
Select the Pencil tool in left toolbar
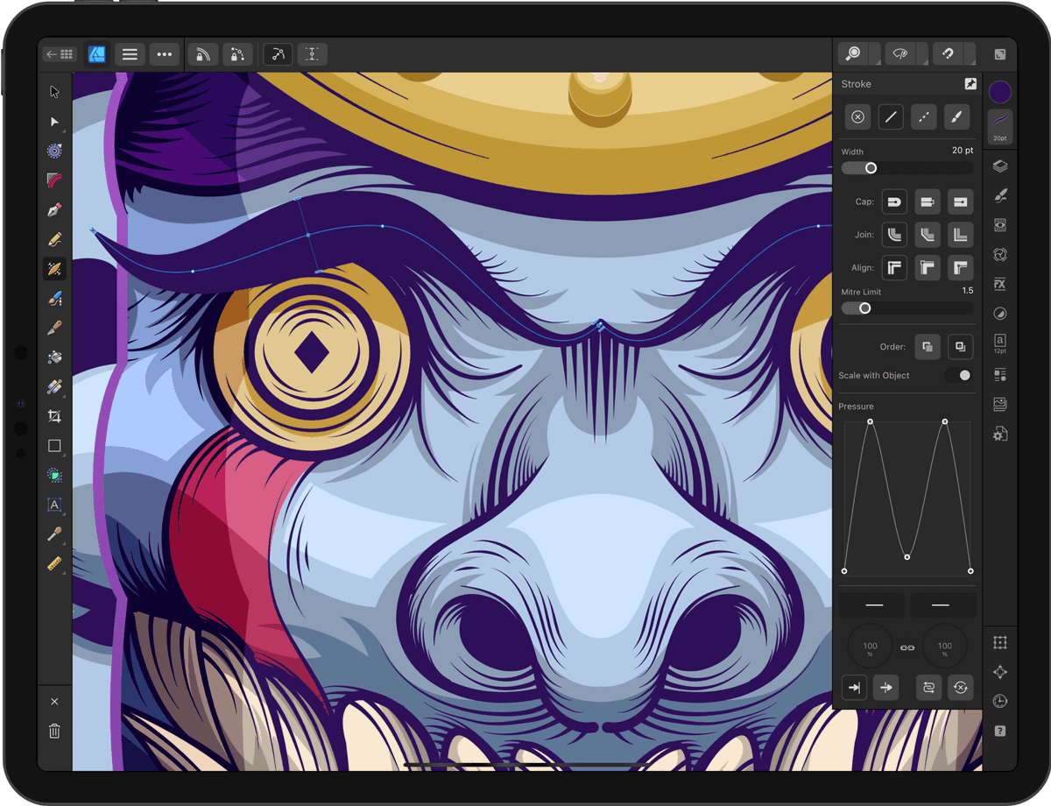54,239
